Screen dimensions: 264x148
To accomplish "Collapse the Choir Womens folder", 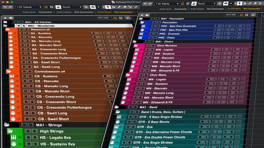I will pyautogui.click(x=136, y=45).
